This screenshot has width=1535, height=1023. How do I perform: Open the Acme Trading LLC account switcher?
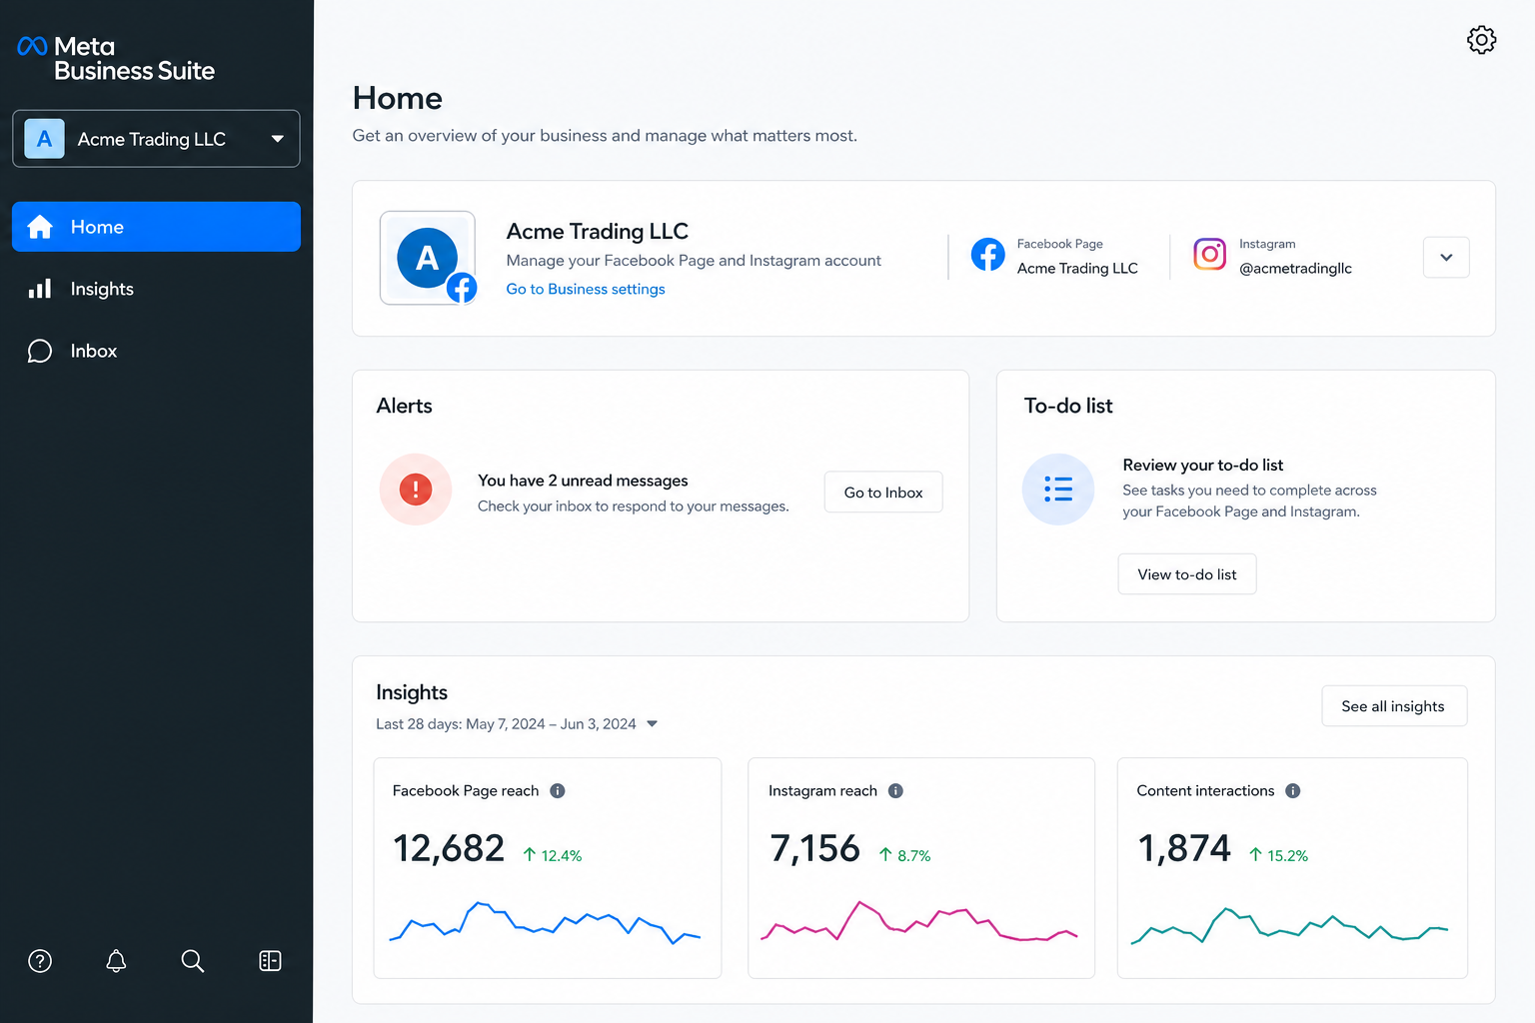(x=156, y=139)
